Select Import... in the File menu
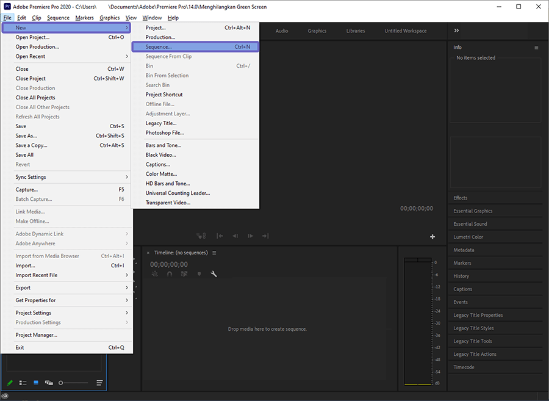Image resolution: width=549 pixels, height=401 pixels. (66, 266)
